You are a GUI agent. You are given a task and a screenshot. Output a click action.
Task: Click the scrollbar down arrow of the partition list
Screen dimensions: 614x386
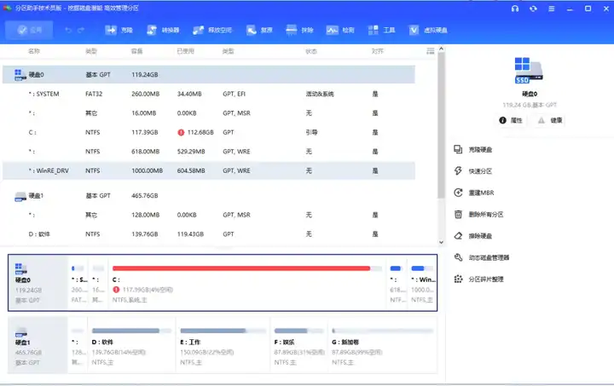pos(442,243)
